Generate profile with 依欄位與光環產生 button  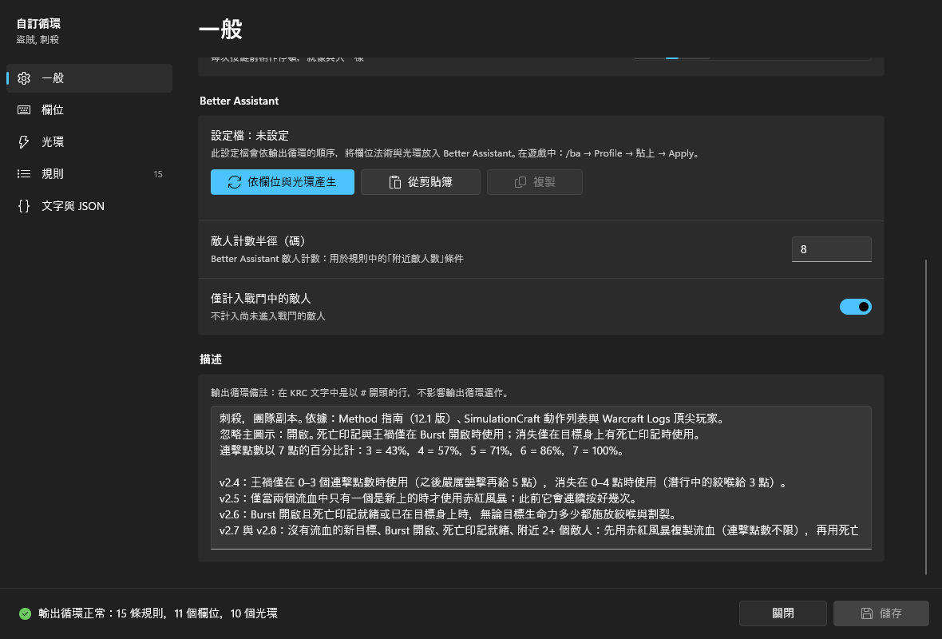pos(283,182)
